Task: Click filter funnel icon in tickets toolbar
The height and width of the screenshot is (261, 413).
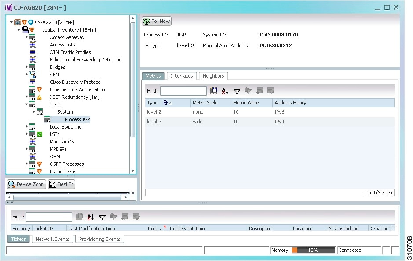Action: [102, 217]
